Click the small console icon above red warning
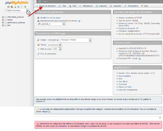 point(160,118)
